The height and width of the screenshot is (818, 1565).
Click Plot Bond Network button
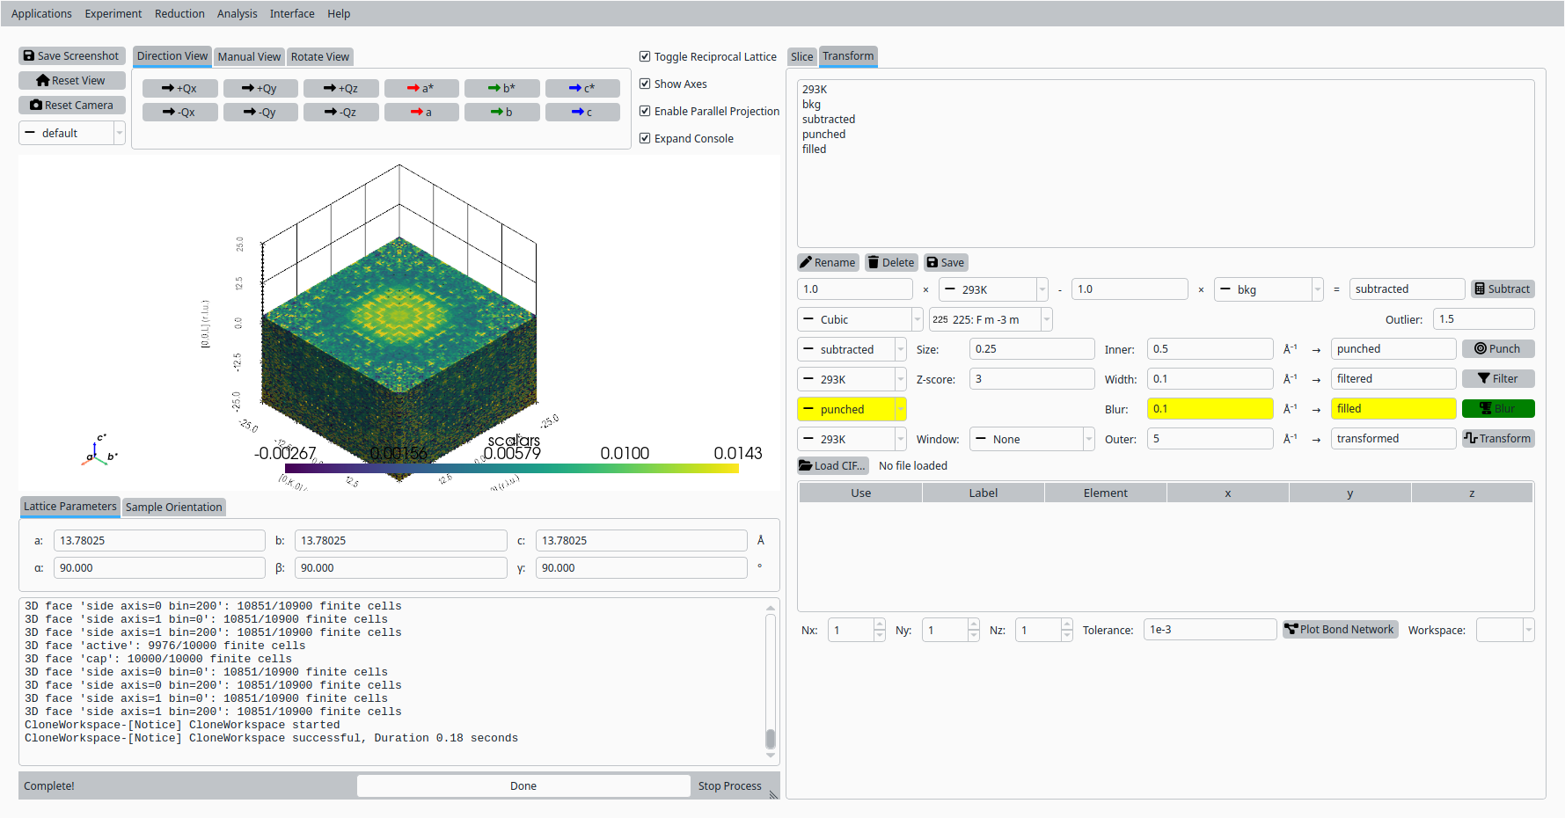(1340, 629)
